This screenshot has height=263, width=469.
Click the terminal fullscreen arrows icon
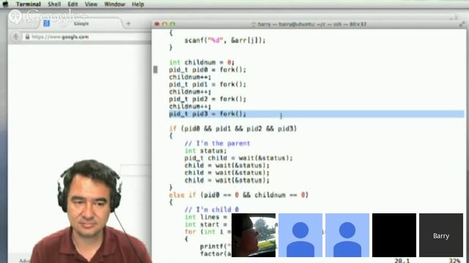[x=462, y=24]
